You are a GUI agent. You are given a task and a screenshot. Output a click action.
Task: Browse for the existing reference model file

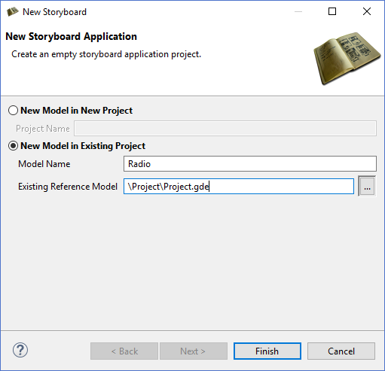click(367, 187)
